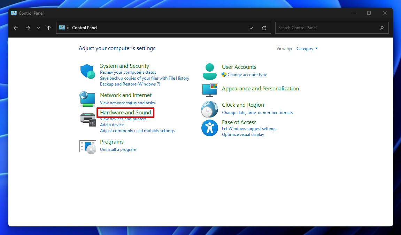
Task: Close the Control Panel window
Action: click(385, 13)
